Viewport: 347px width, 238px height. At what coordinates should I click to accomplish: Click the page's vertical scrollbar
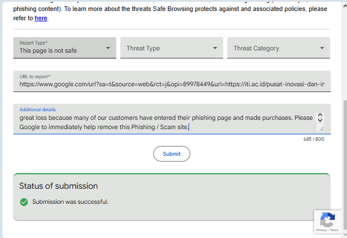344,145
